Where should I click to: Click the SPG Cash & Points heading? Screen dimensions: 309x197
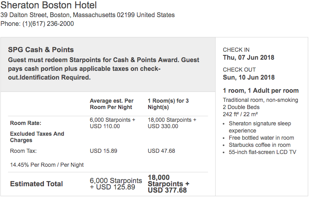(x=41, y=50)
